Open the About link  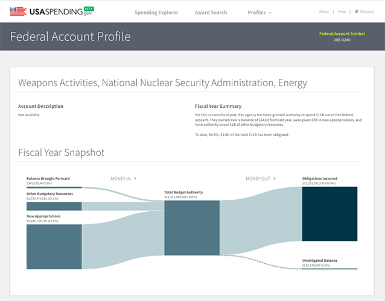click(x=323, y=11)
